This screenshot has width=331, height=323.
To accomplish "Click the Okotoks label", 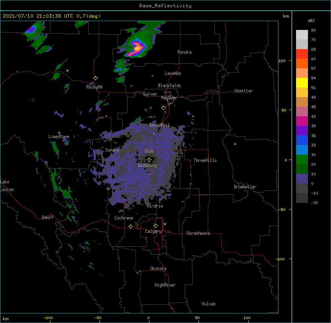I will pyautogui.click(x=158, y=269).
